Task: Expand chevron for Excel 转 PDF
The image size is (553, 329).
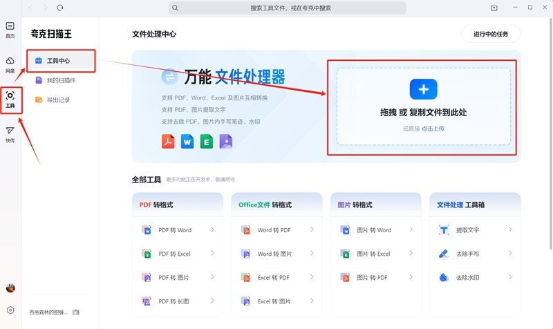Action: [312, 277]
